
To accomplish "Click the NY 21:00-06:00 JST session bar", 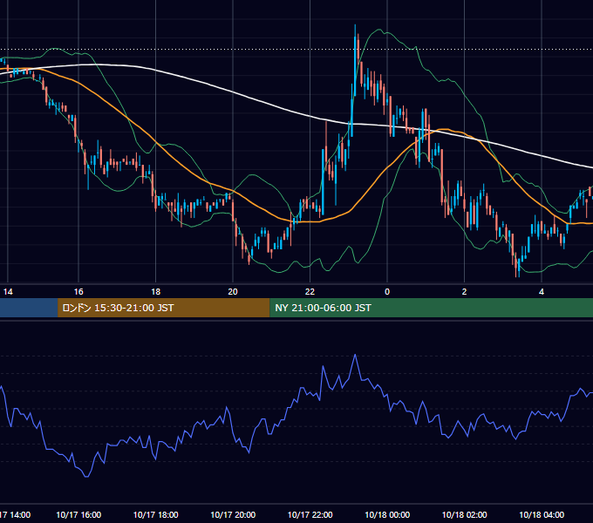I will tap(431, 308).
